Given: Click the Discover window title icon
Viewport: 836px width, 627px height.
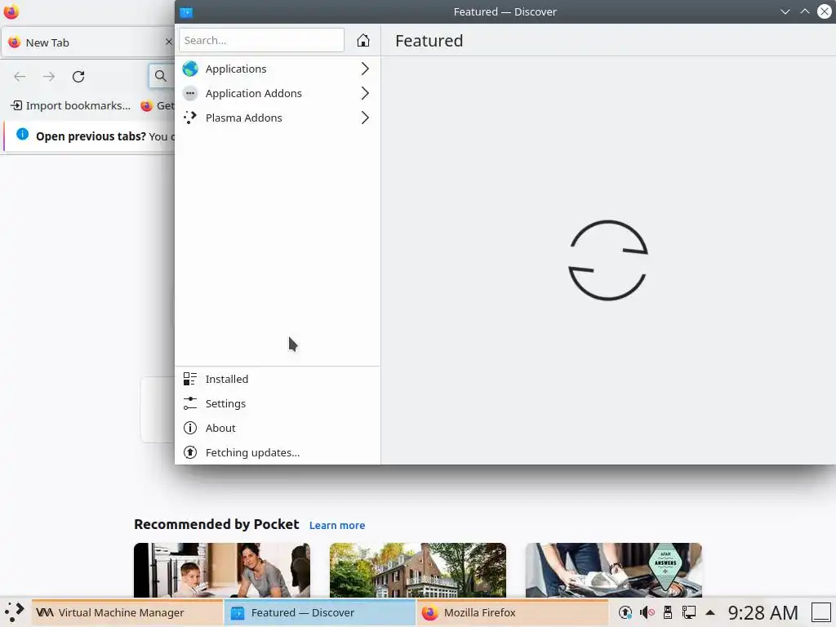Looking at the screenshot, I should click(186, 11).
